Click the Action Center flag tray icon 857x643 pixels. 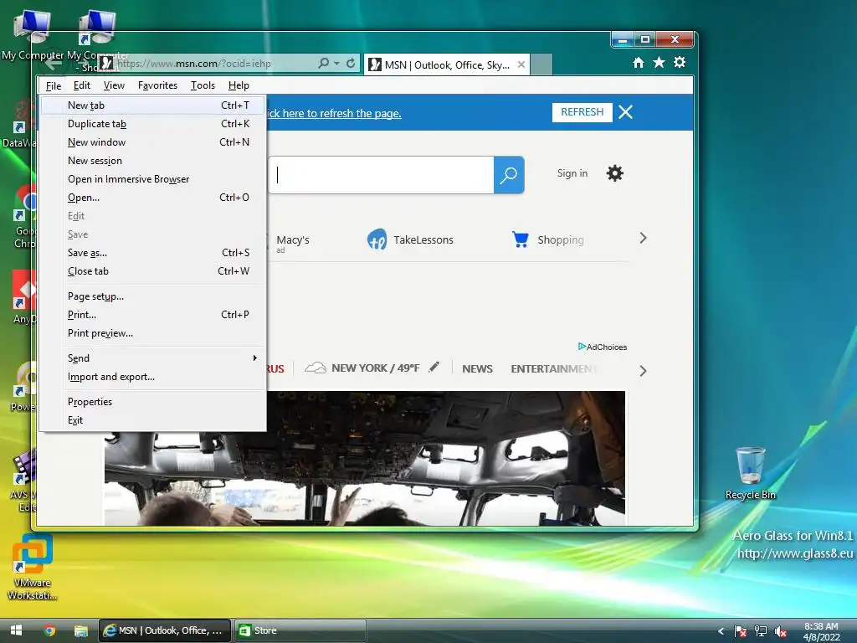740,631
